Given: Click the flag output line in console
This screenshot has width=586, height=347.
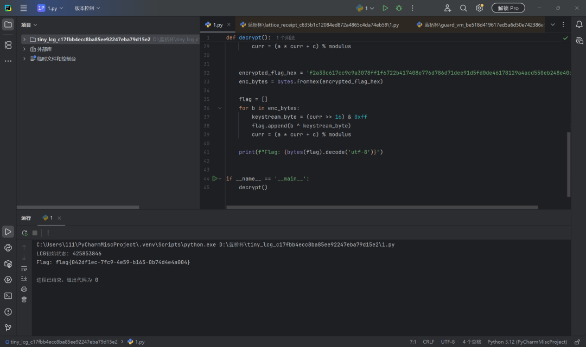Looking at the screenshot, I should click(x=113, y=262).
